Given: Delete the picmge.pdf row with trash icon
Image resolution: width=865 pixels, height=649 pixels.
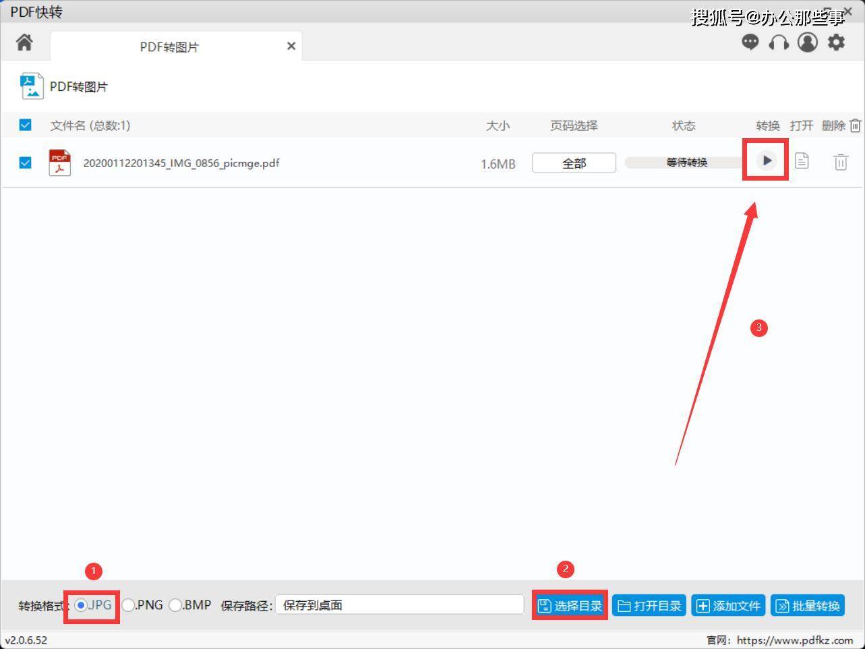Looking at the screenshot, I should (x=840, y=162).
